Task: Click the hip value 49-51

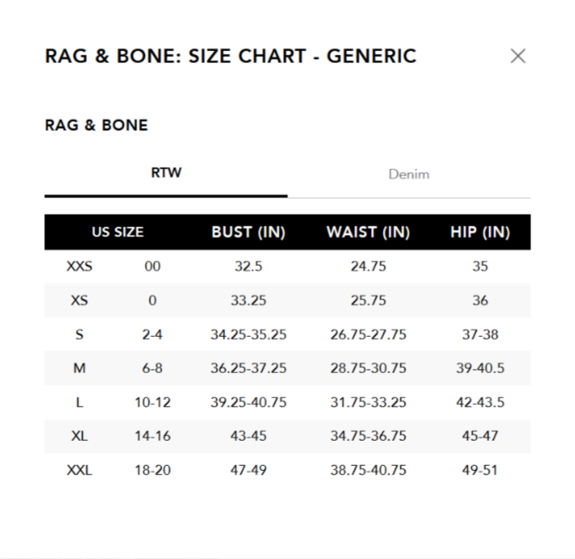Action: click(x=479, y=470)
